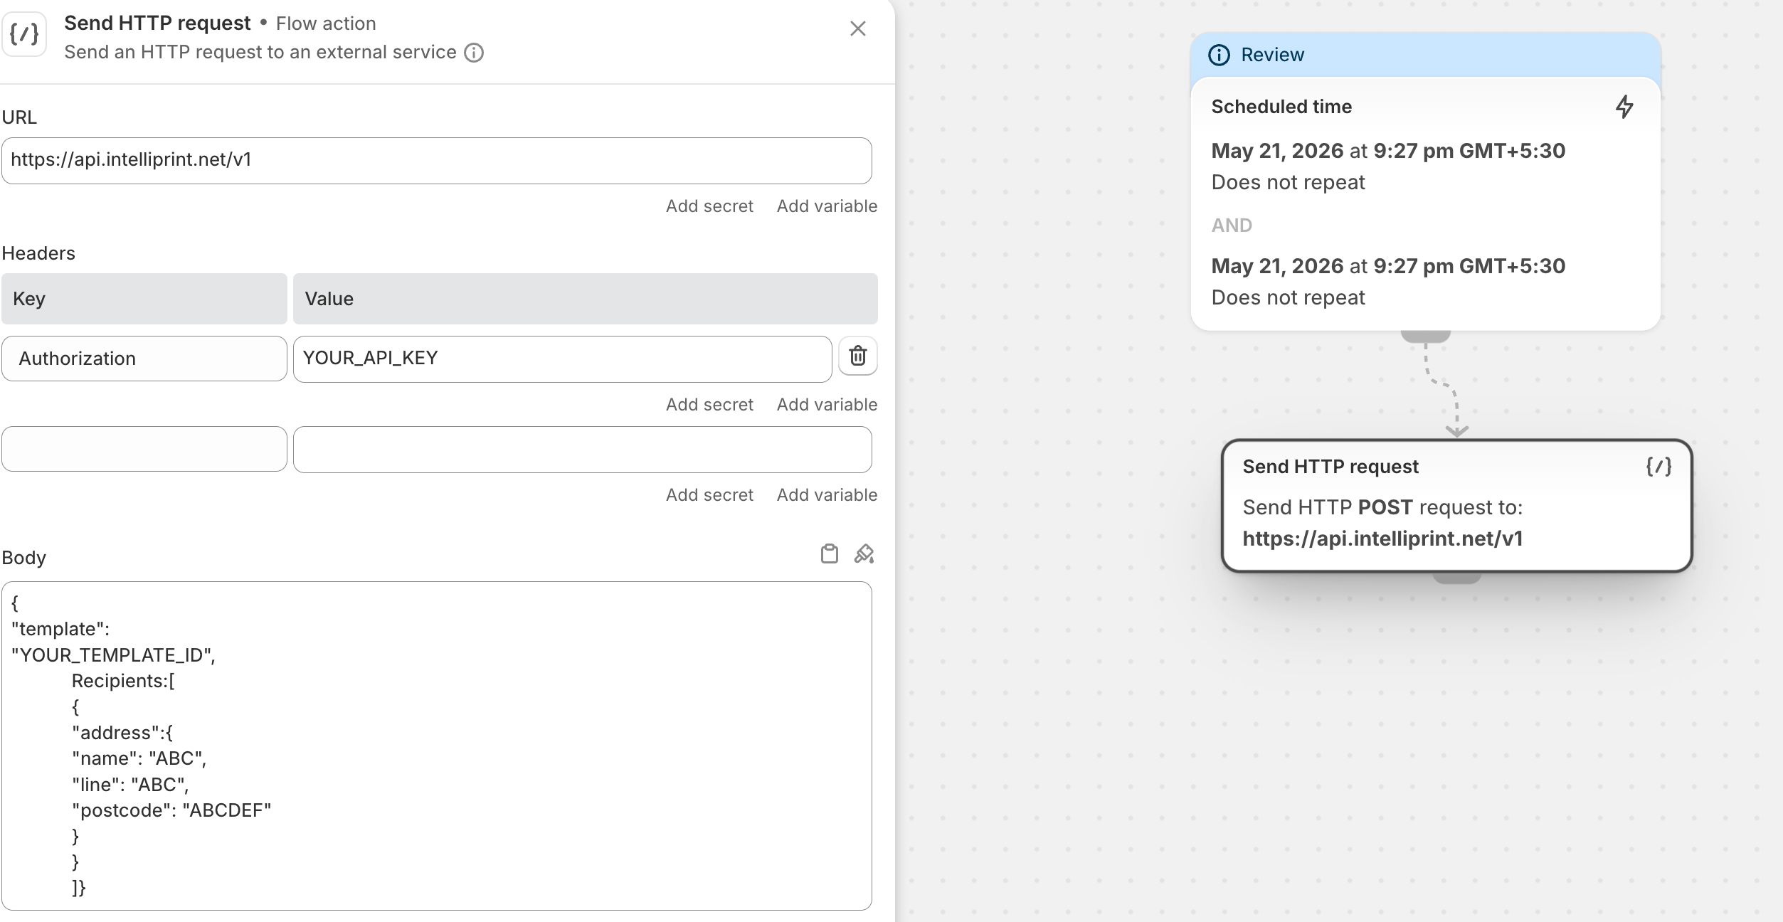Viewport: 1783px width, 922px height.
Task: Click the YOUR_API_KEY value field
Action: [563, 359]
